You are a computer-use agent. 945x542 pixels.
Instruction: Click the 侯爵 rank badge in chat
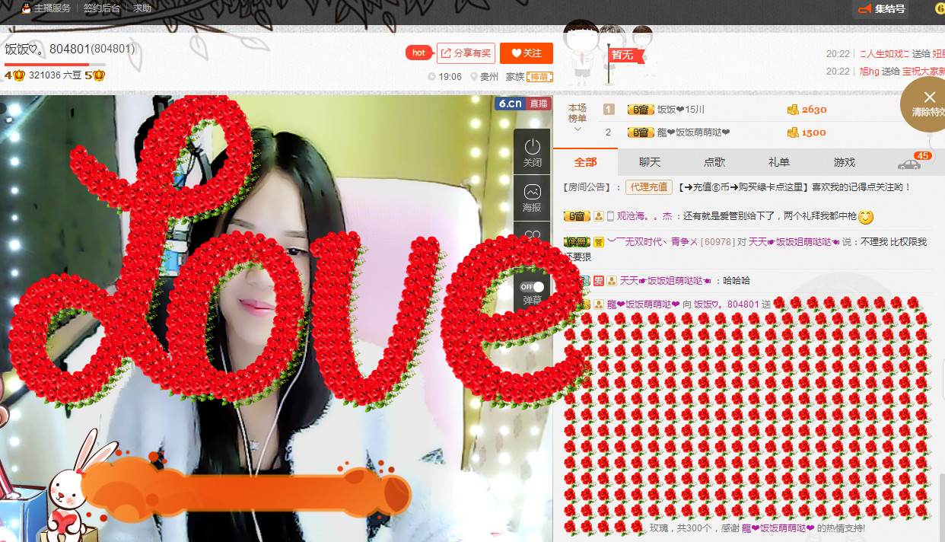(x=577, y=242)
